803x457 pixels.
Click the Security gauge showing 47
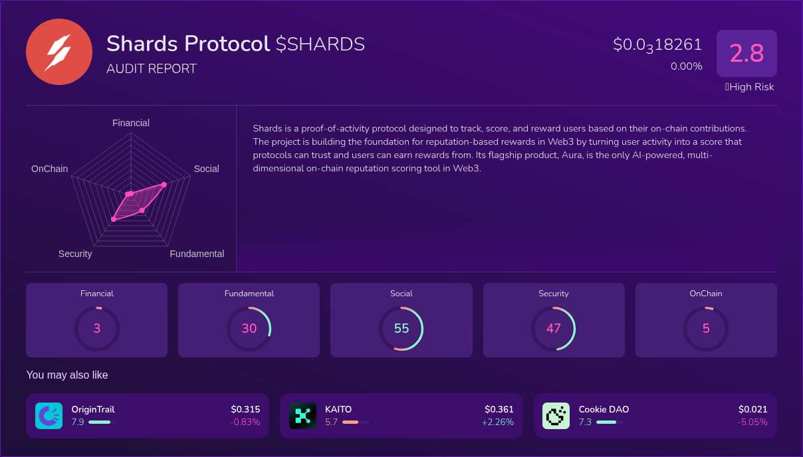554,327
